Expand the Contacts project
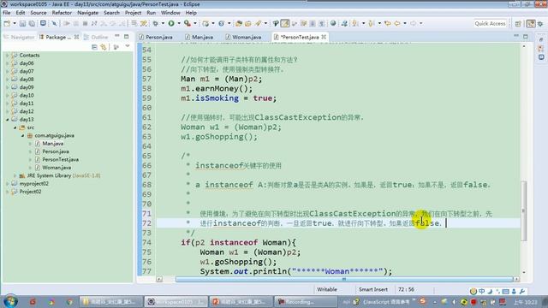 7,55
